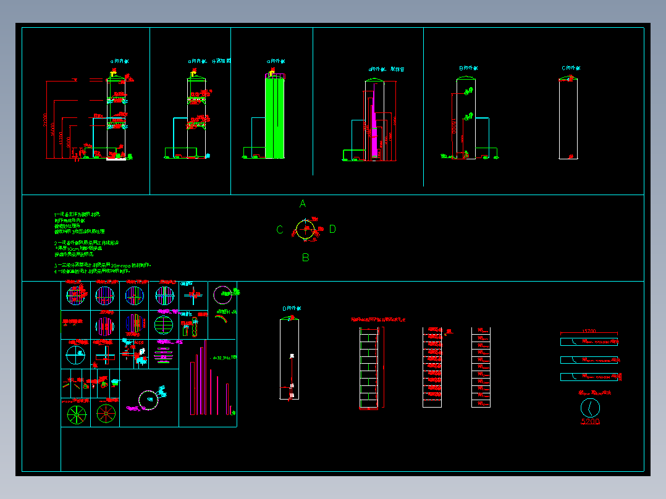The image size is (666, 499).
Task: Click the white C-view tower outline
Action: (568, 119)
